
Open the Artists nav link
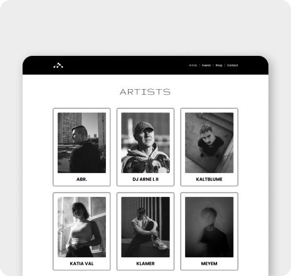pyautogui.click(x=193, y=65)
